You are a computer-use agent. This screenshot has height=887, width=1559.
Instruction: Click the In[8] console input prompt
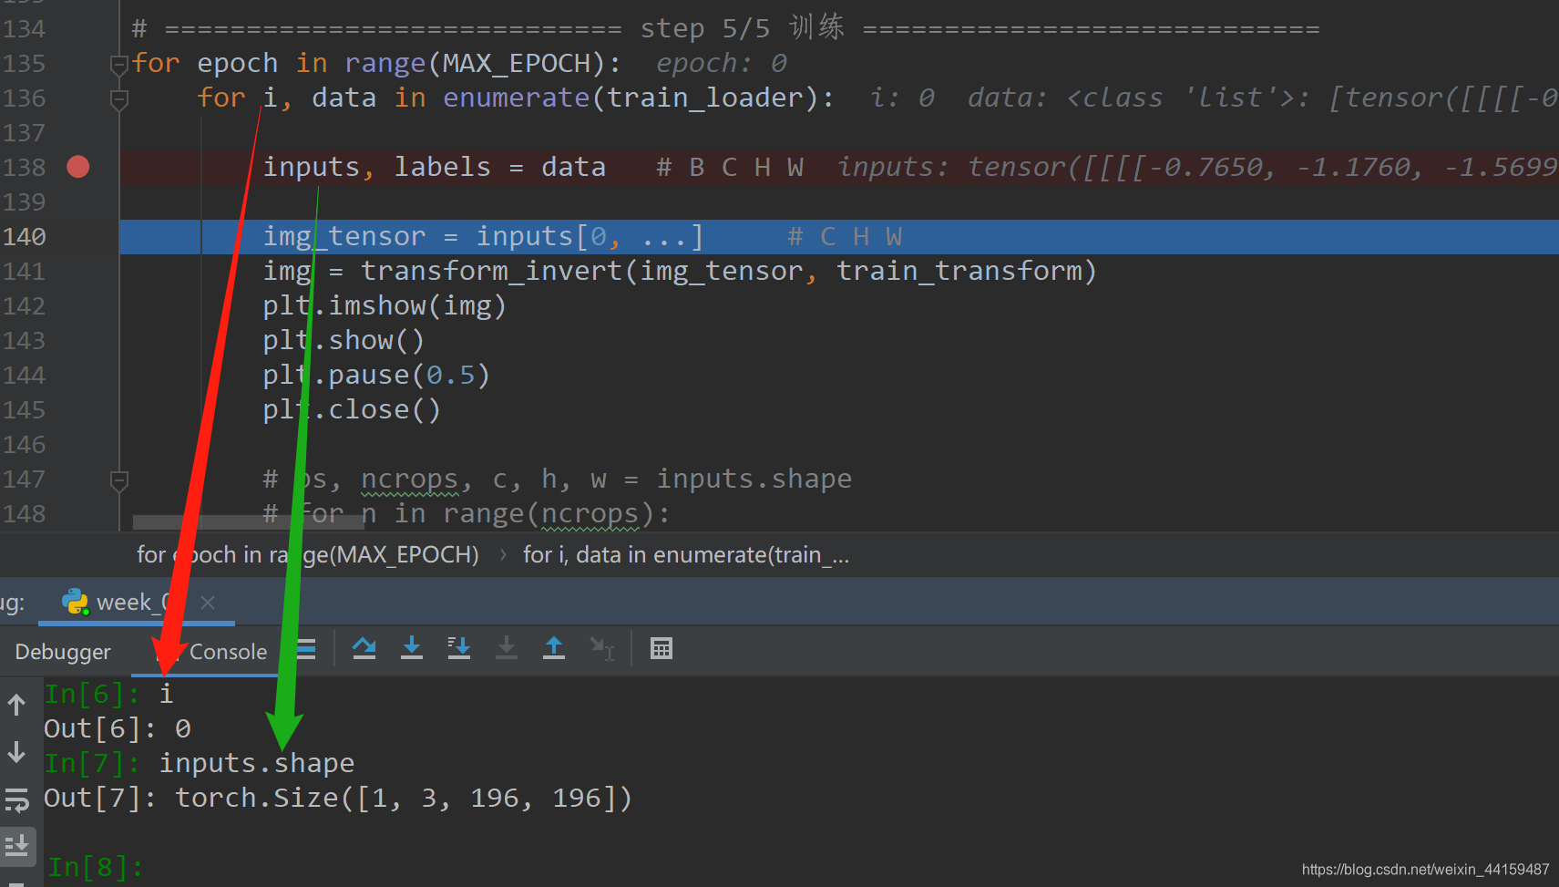[95, 867]
